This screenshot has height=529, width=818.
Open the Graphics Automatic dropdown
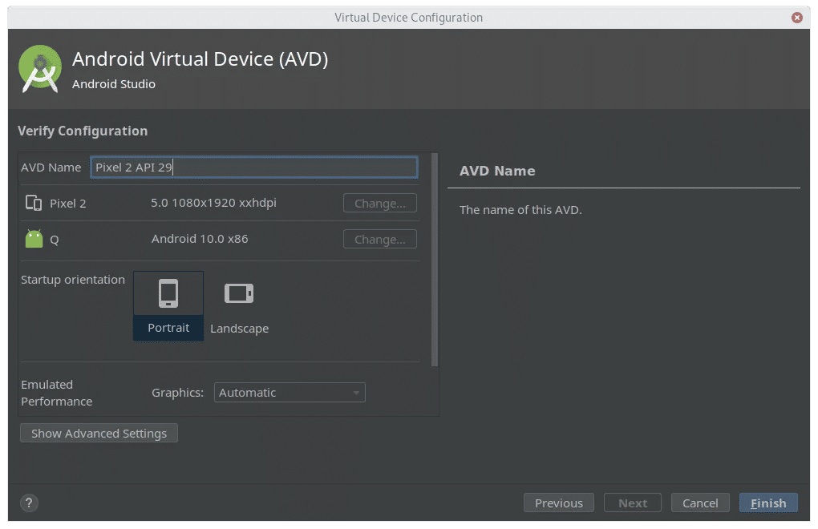(290, 393)
